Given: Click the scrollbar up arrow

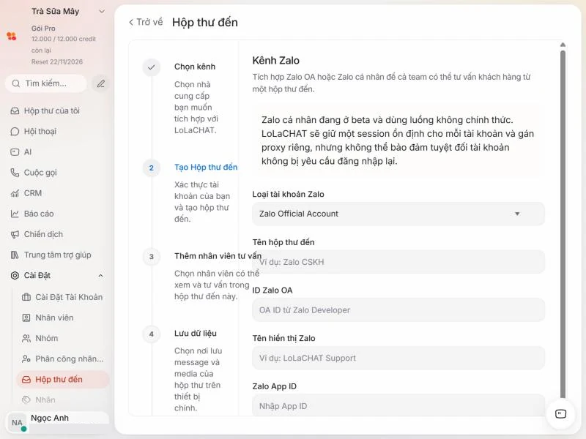Looking at the screenshot, I should pos(563,45).
